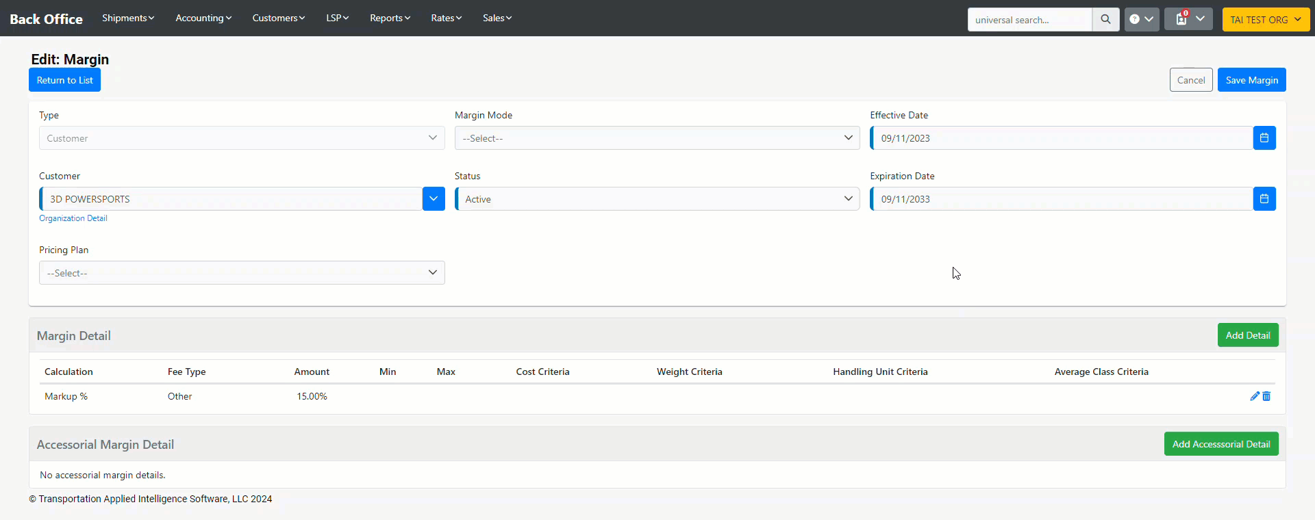Screen dimensions: 1315x520
Task: Expand the Status dropdown showing Active
Action: tap(656, 199)
